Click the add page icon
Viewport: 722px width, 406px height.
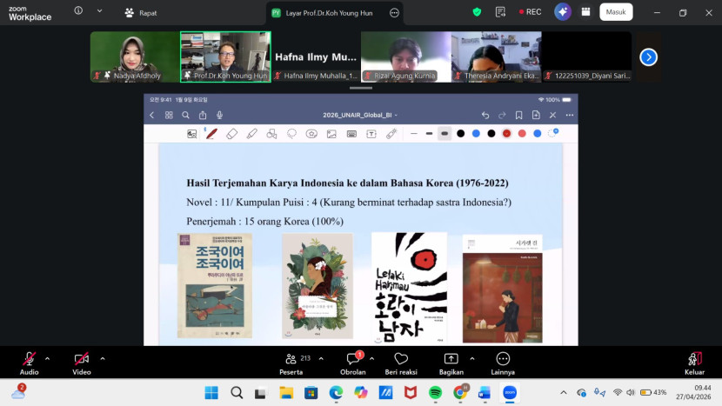[536, 115]
